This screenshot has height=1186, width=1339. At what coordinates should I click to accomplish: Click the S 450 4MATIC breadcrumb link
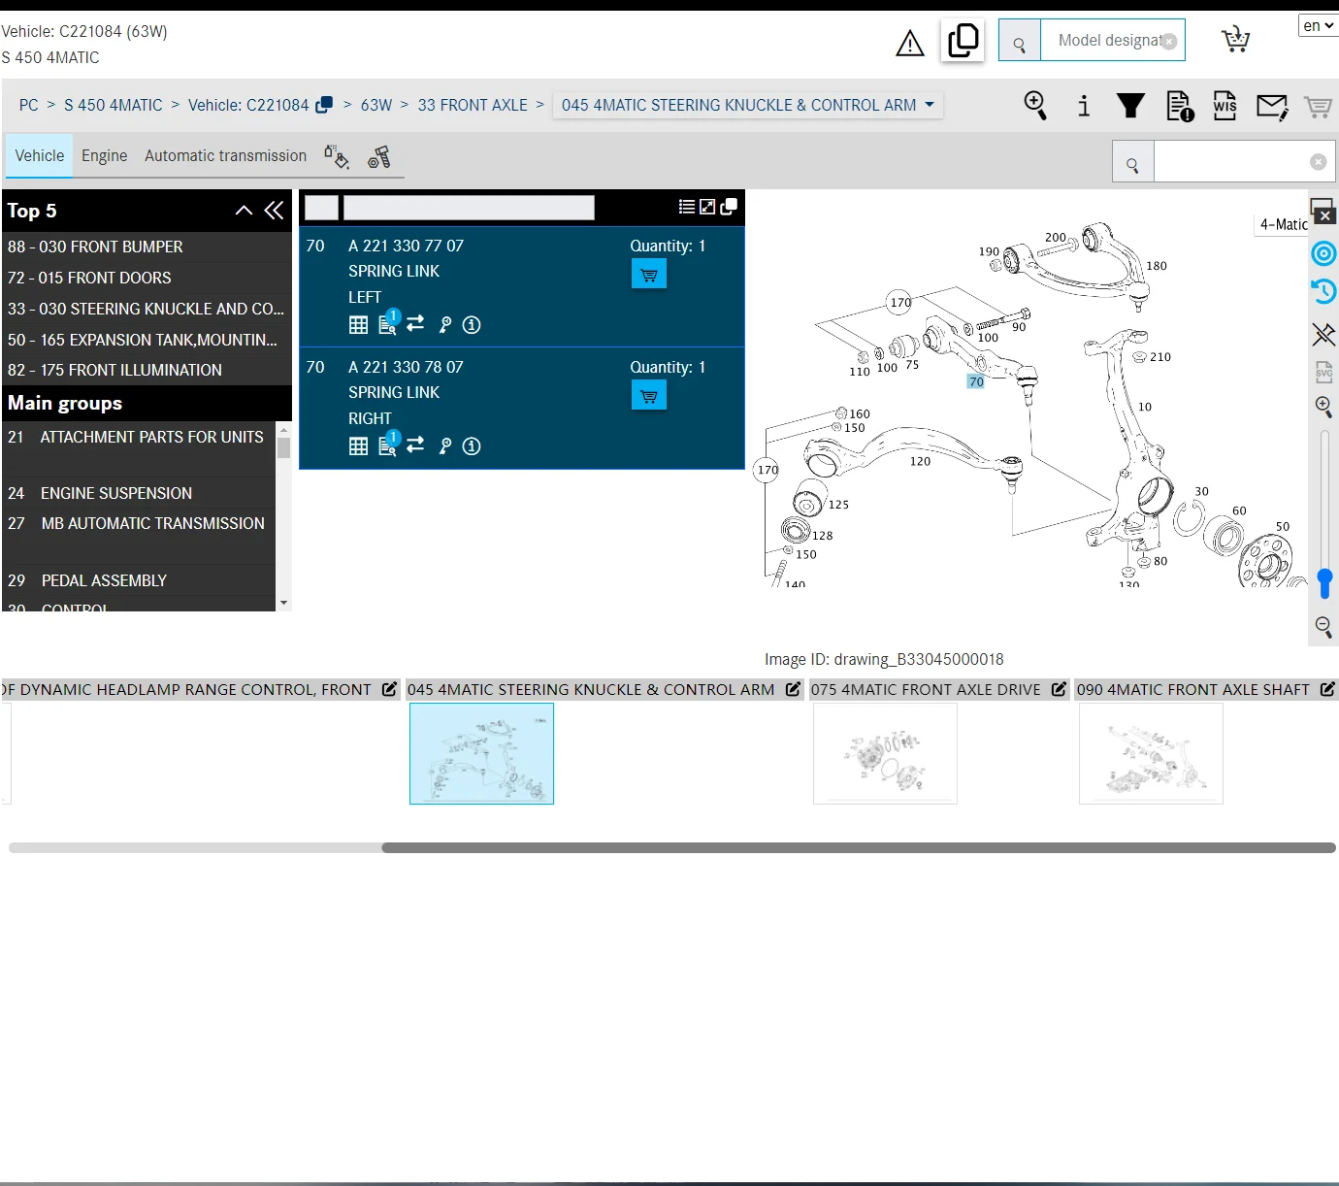(x=114, y=105)
